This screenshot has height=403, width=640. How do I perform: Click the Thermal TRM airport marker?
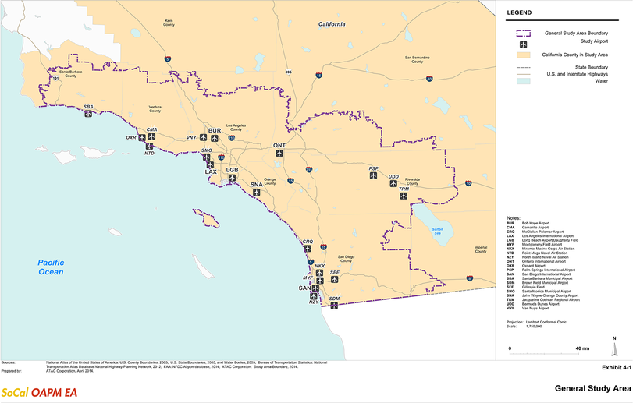tap(404, 196)
